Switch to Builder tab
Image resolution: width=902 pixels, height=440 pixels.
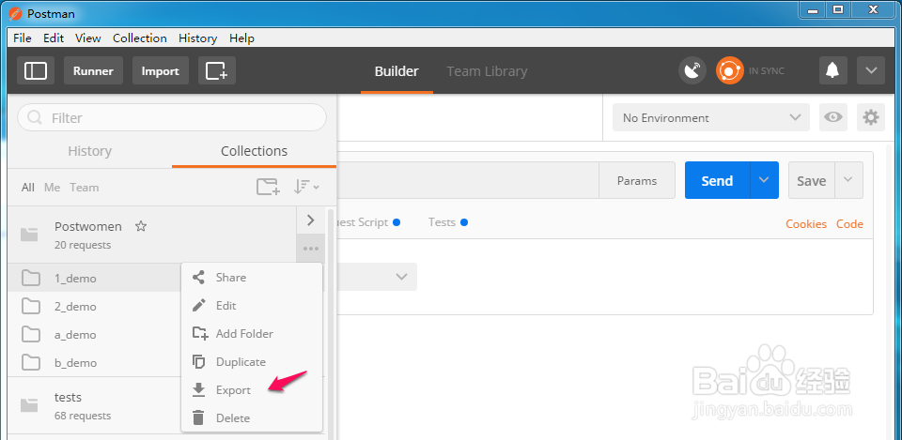tap(397, 71)
